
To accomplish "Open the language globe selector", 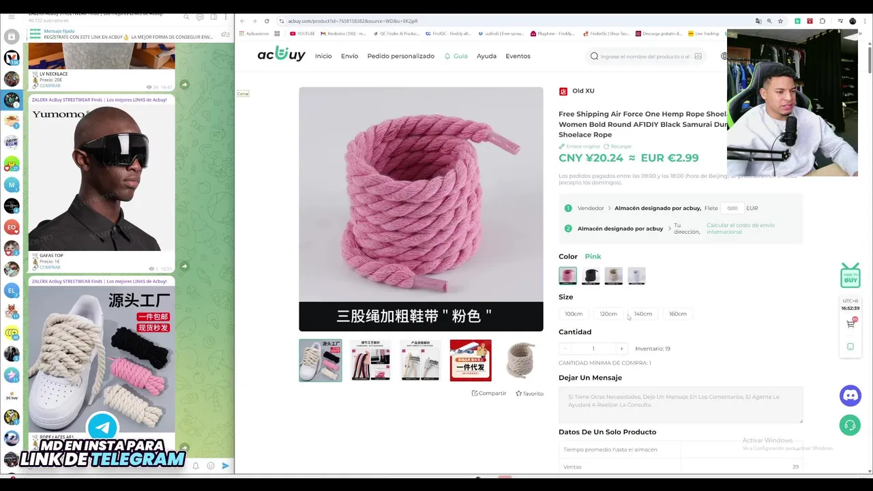I will 724,56.
